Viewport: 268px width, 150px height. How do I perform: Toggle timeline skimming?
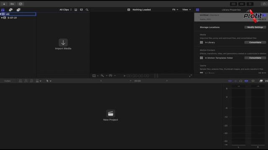[230, 81]
